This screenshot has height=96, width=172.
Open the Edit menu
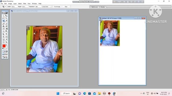5,3
